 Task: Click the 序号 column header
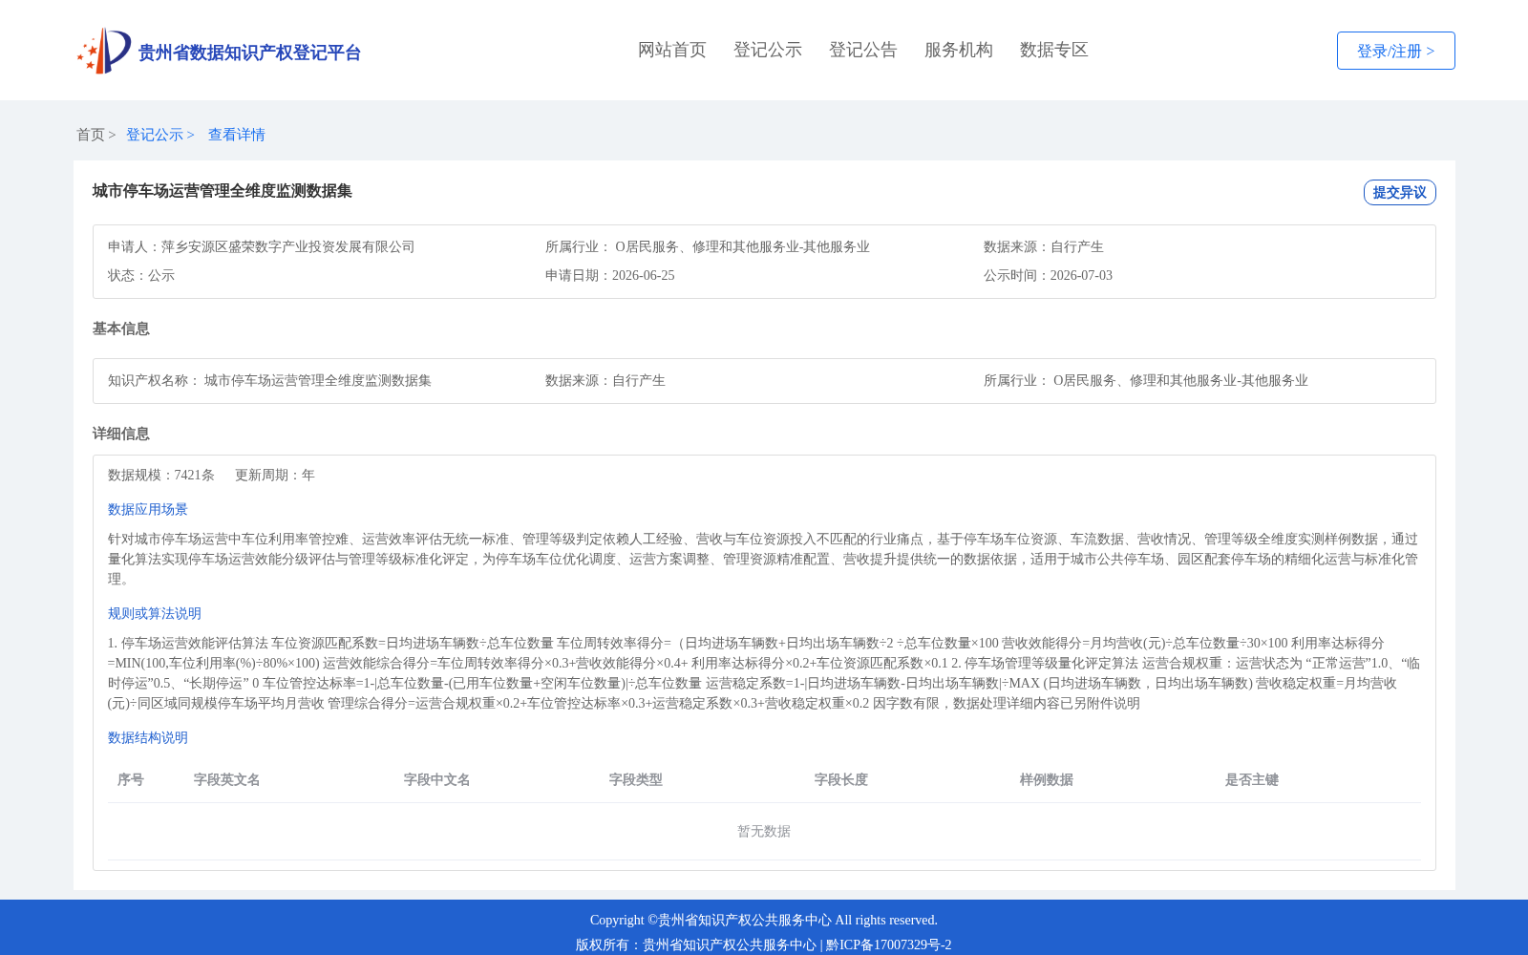pos(131,779)
